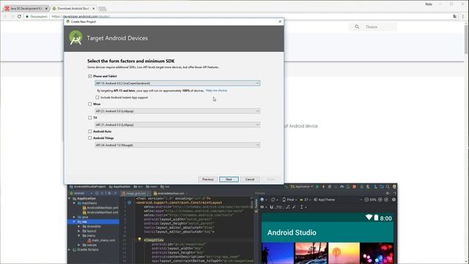Collapse the manifests folder arrow
469x264 pixels.
[74, 203]
